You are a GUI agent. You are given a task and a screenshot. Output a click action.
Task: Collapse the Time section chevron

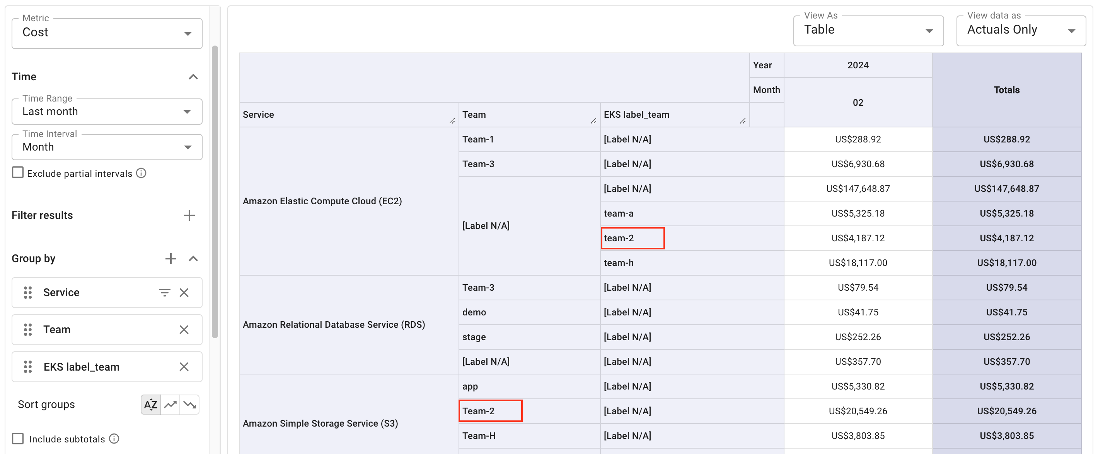point(193,76)
